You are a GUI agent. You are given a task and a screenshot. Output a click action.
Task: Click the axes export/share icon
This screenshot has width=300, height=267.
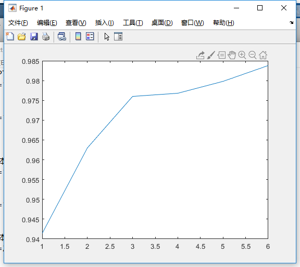(x=201, y=56)
